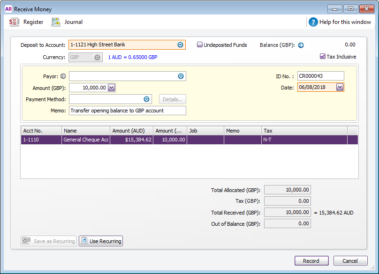Open the Payor selection dropdown
This screenshot has width=379, height=274.
(181, 76)
